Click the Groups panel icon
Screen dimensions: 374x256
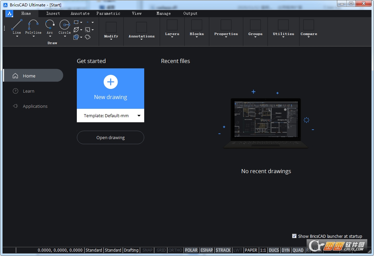tap(255, 25)
